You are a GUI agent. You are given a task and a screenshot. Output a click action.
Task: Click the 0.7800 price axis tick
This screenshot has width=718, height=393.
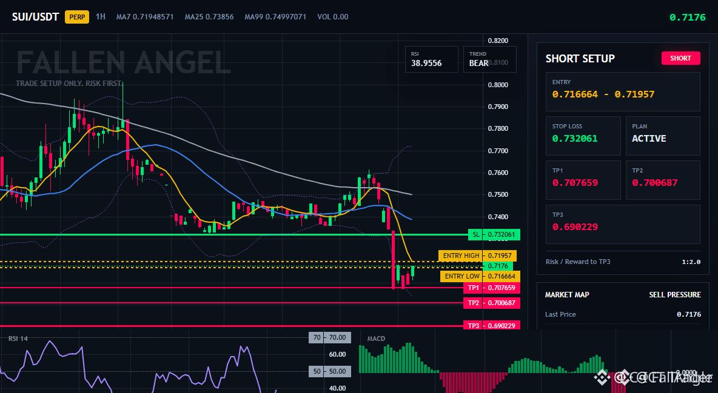[498, 128]
